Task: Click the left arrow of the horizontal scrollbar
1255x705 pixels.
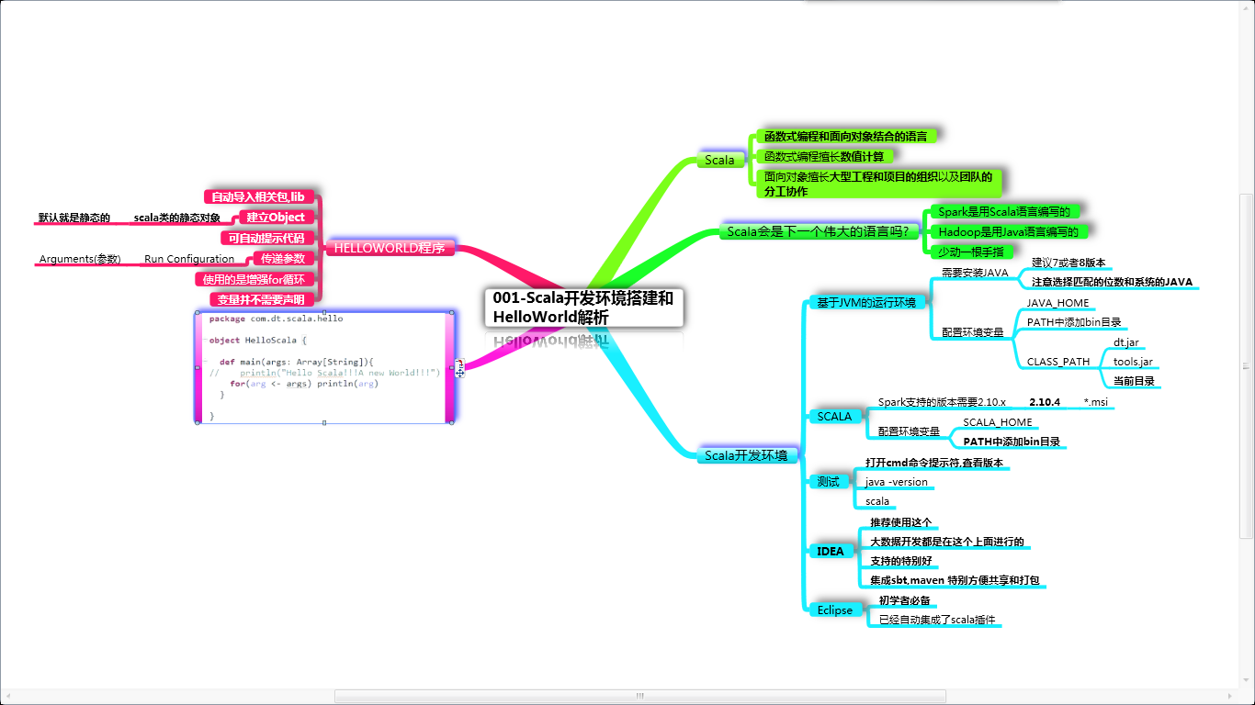Action: (x=6, y=696)
